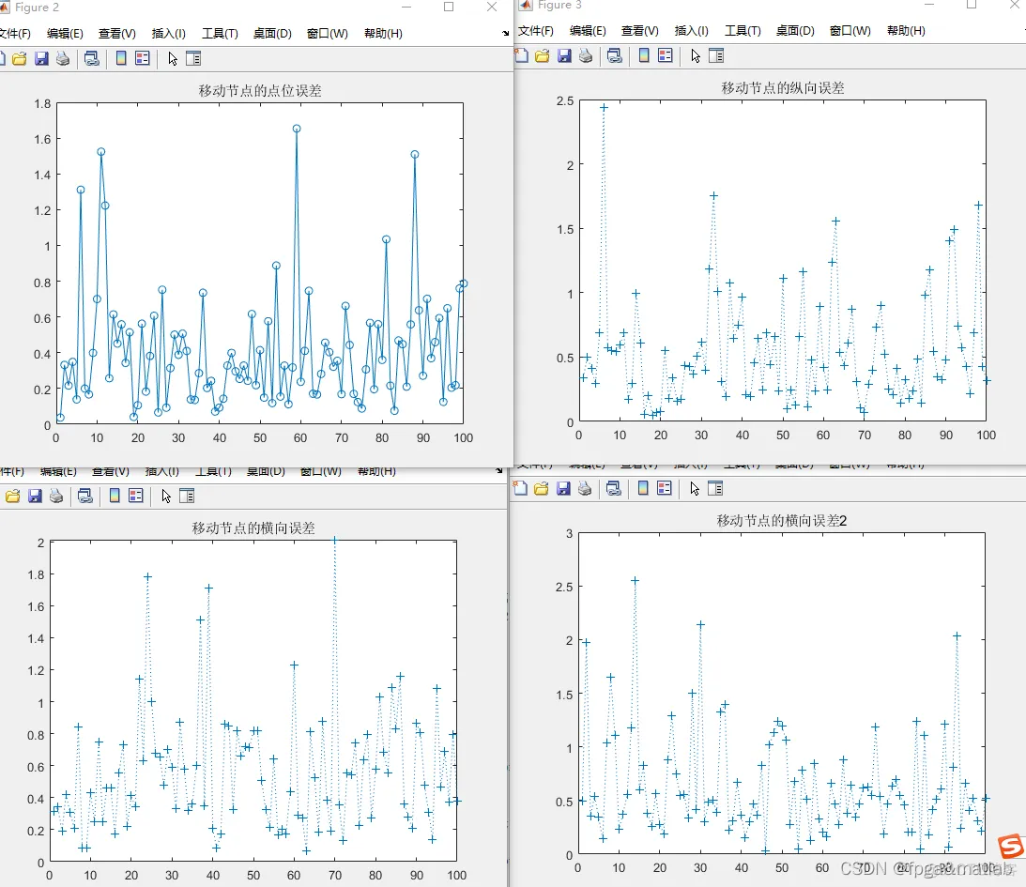Print figure icon in Figure 2 toolbar
Screen dimensions: 1026x887
click(x=63, y=59)
